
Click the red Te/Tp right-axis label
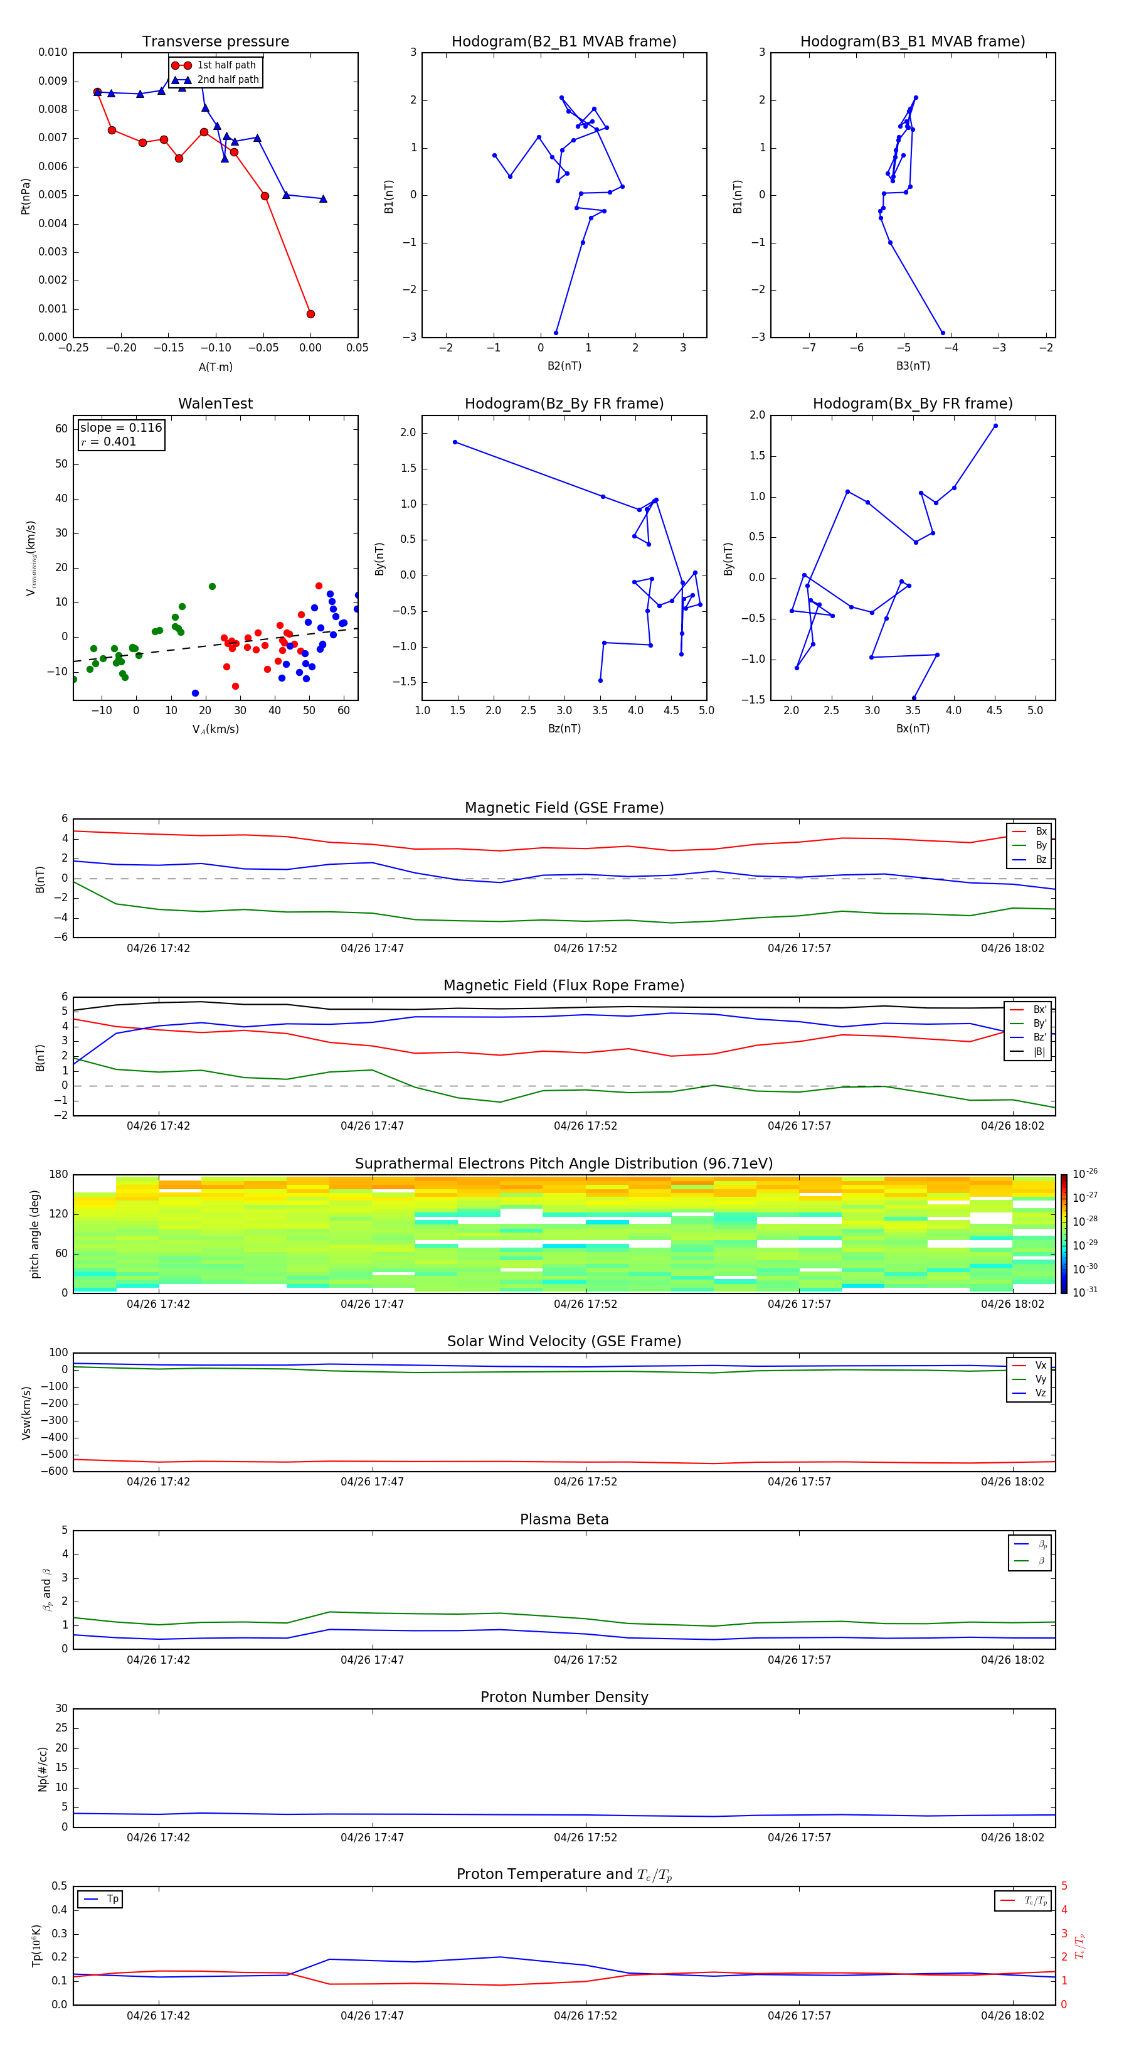point(1079,1945)
